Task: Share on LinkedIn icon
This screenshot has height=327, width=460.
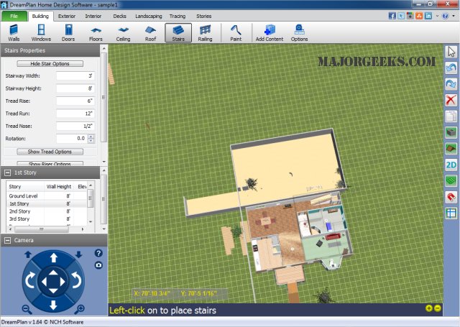Action: tap(428, 16)
